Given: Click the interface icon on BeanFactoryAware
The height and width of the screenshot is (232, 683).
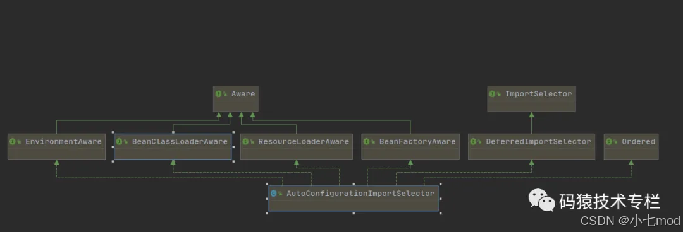Looking at the screenshot, I should pos(367,142).
